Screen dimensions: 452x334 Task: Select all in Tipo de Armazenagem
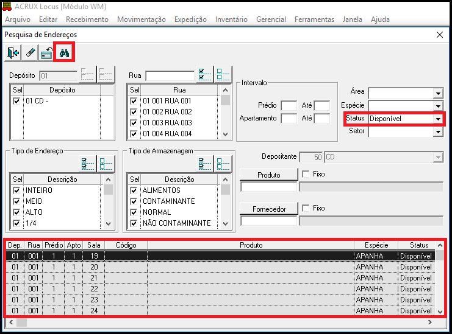coord(205,164)
